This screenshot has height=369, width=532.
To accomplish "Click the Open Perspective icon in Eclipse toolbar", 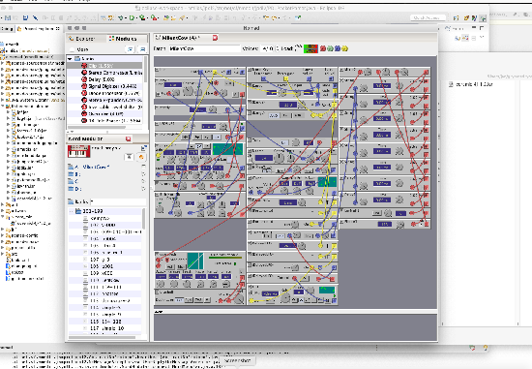I will click(x=456, y=17).
